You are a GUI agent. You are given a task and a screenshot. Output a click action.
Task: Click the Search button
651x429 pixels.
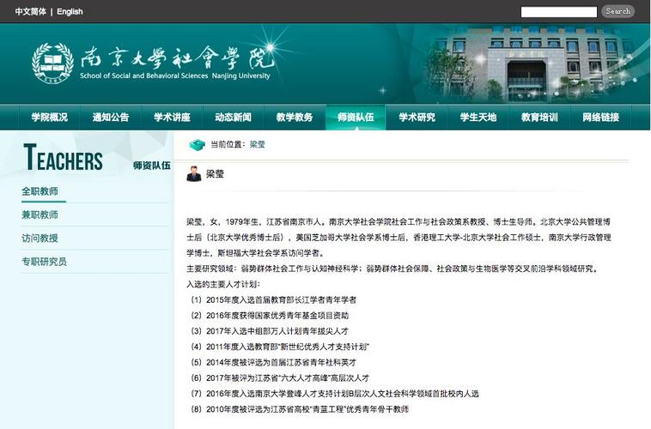(618, 11)
